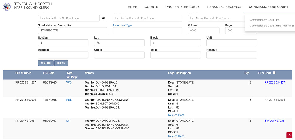Open the W/D type link
Image resolution: width=295 pixels, height=140 pixels.
coord(69,82)
